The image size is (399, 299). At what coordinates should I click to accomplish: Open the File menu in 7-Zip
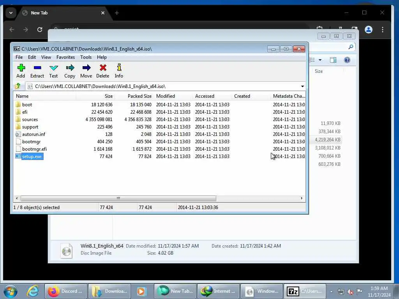[19, 57]
